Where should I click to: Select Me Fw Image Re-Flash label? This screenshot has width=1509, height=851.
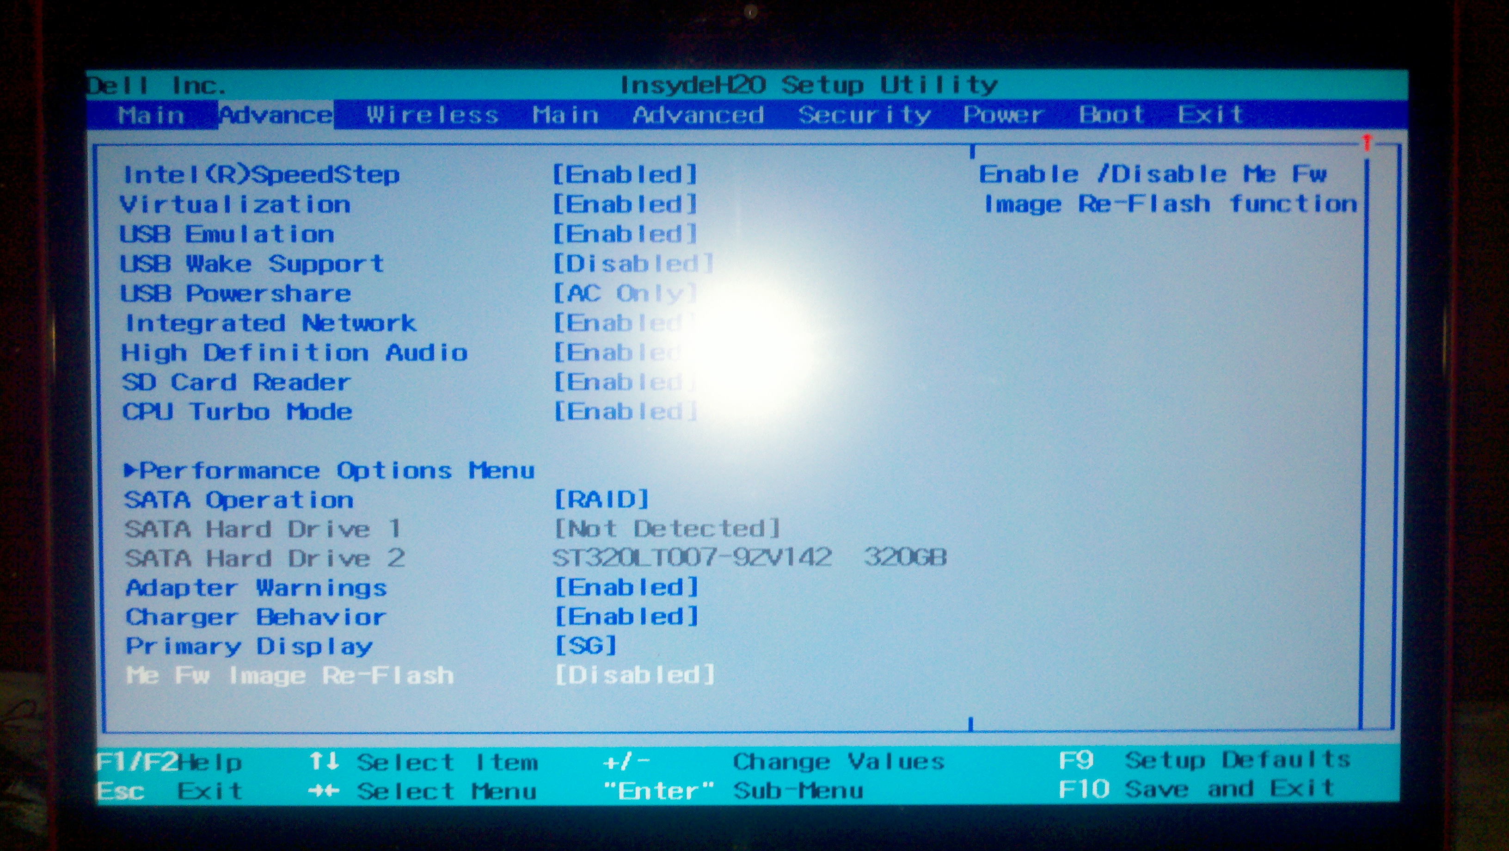(x=290, y=675)
